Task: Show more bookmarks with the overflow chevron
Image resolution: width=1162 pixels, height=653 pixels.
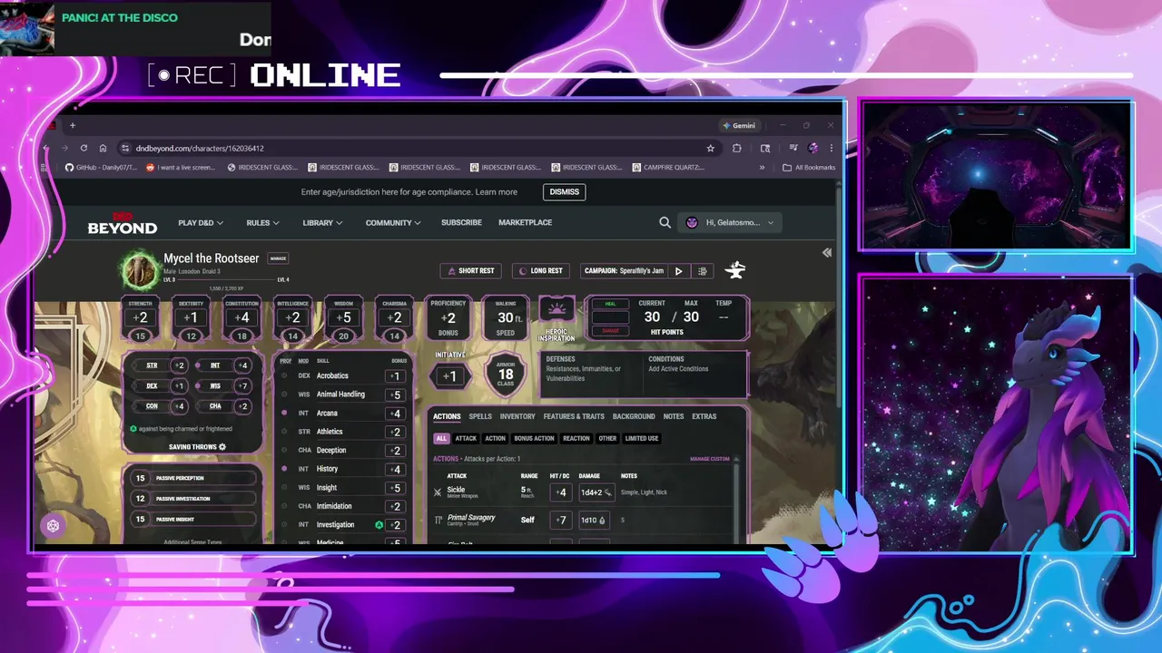Action: (762, 167)
